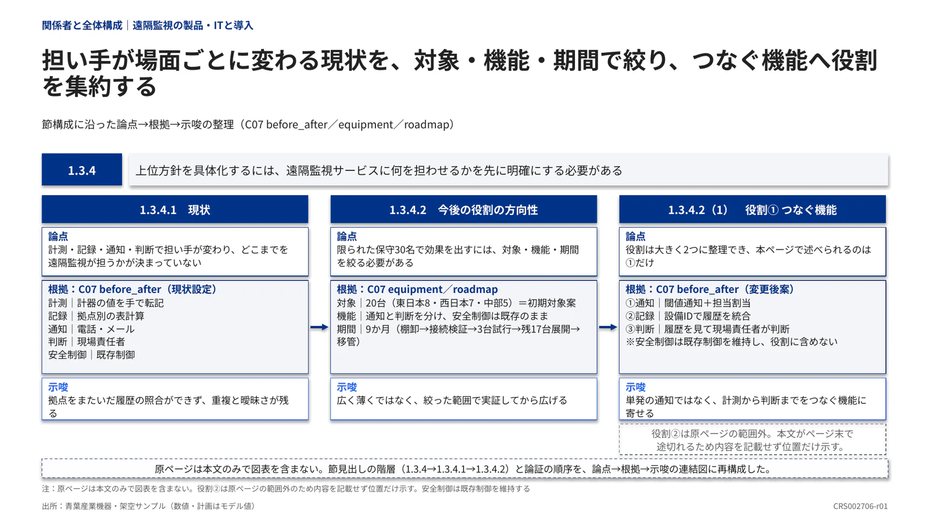Screen dimensions: 930x523
Task: Select the line 対象｜20台 with regional breakdown
Action: [456, 303]
